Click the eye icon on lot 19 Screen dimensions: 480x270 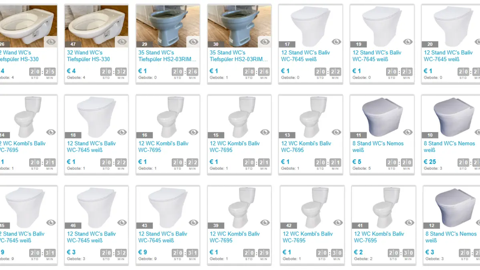point(408,42)
